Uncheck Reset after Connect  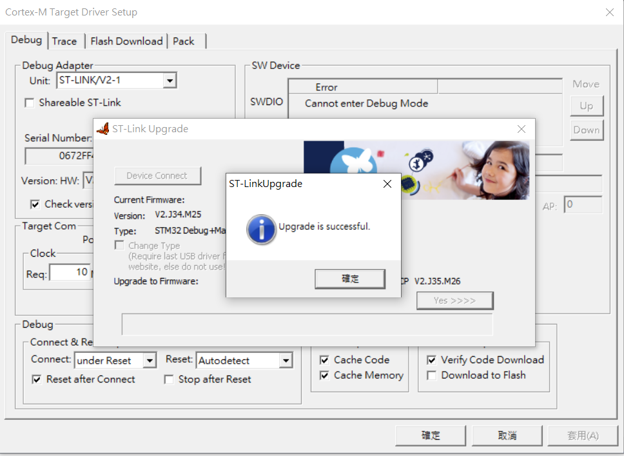(37, 379)
